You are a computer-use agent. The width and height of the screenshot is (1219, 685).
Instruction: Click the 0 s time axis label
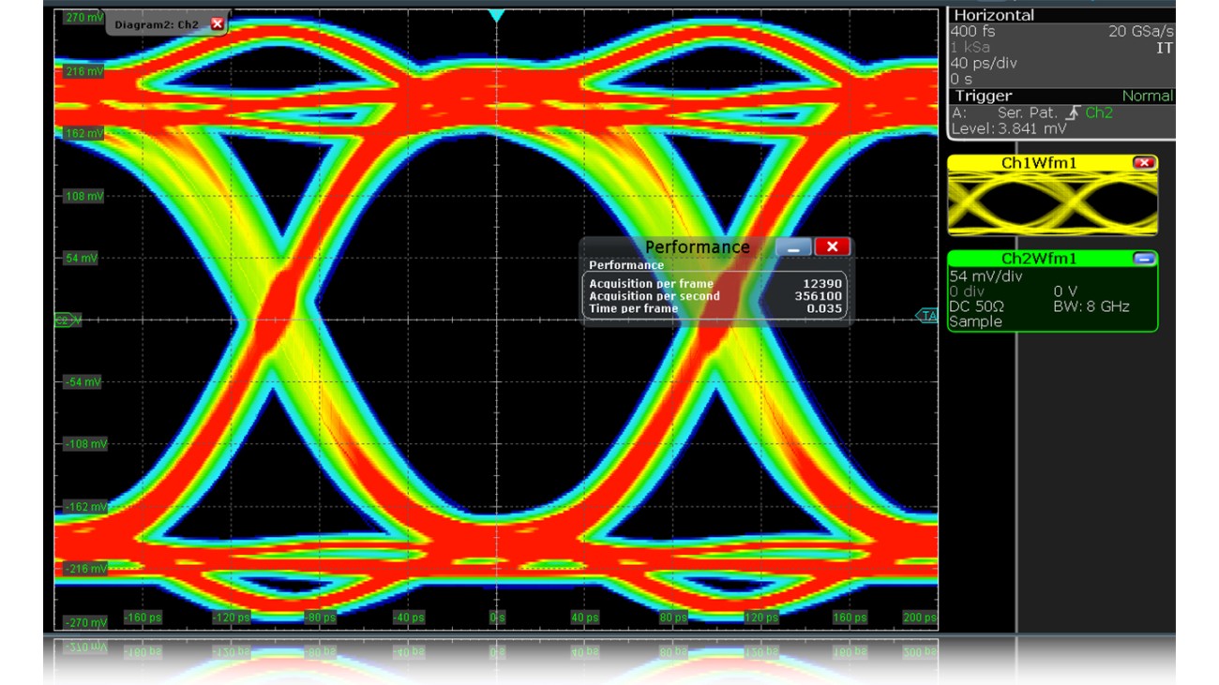497,618
